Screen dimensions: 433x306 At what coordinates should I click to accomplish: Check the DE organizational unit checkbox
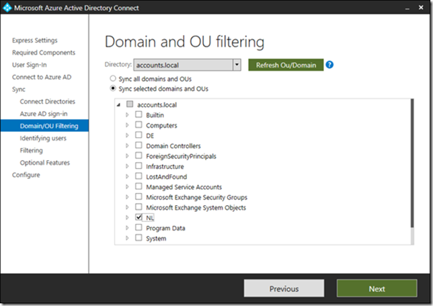click(x=139, y=135)
